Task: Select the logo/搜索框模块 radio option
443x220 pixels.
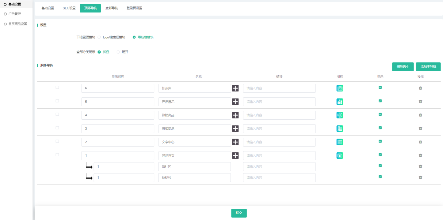Action: [99, 37]
